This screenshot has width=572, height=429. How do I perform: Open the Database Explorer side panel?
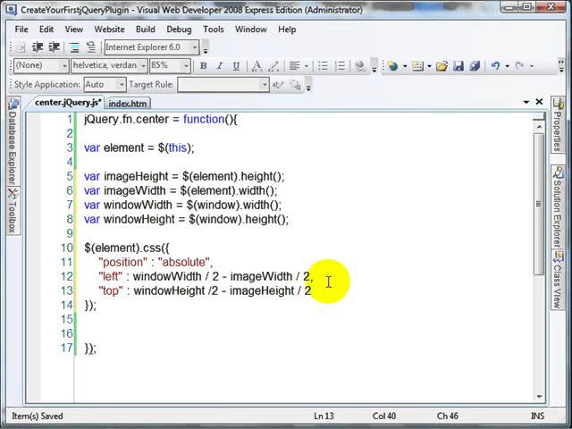(13, 143)
